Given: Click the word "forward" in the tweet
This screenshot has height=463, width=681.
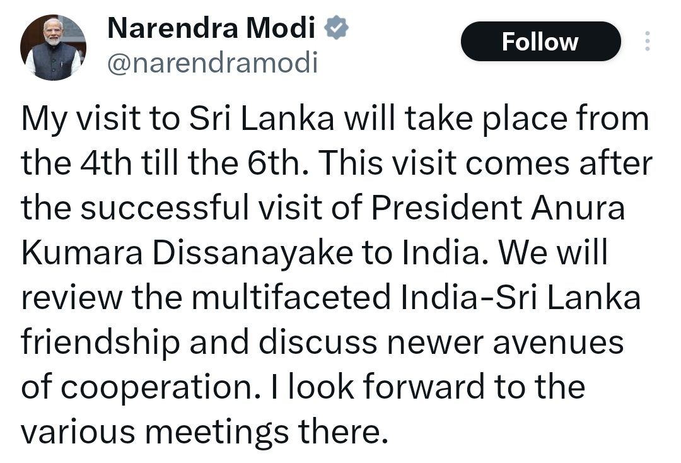Looking at the screenshot, I should (x=423, y=387).
